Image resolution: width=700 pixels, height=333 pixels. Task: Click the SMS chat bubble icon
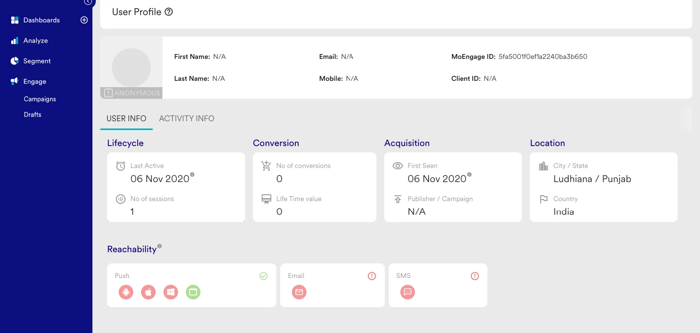(408, 292)
